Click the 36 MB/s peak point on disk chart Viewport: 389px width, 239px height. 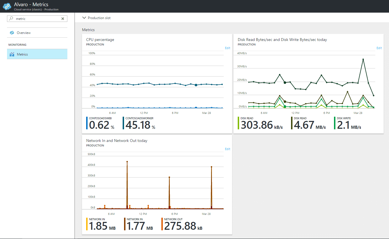click(x=363, y=59)
